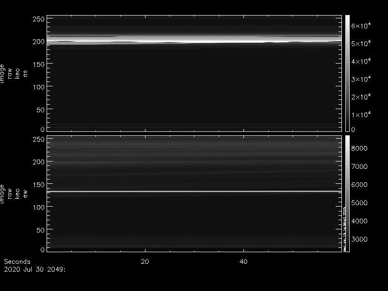Image resolution: width=388 pixels, height=291 pixels.
Task: Click the Seconds axis title
Action: pos(17,261)
